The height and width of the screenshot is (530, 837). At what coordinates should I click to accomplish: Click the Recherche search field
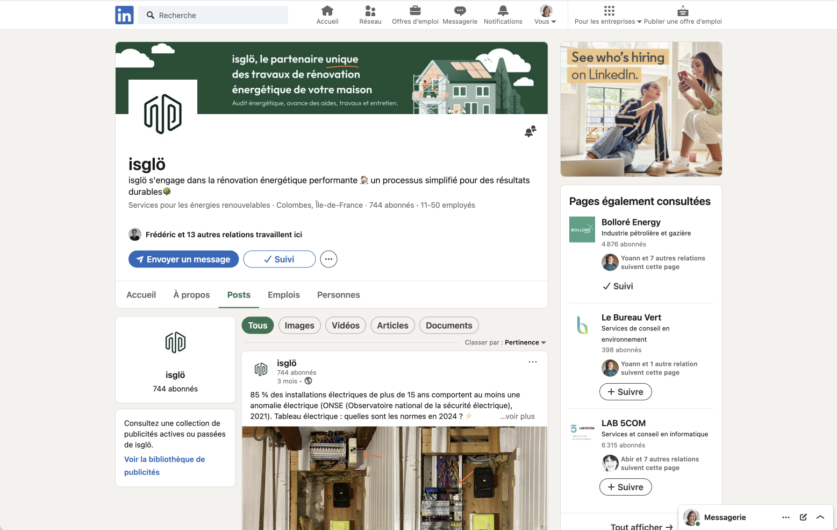point(213,15)
